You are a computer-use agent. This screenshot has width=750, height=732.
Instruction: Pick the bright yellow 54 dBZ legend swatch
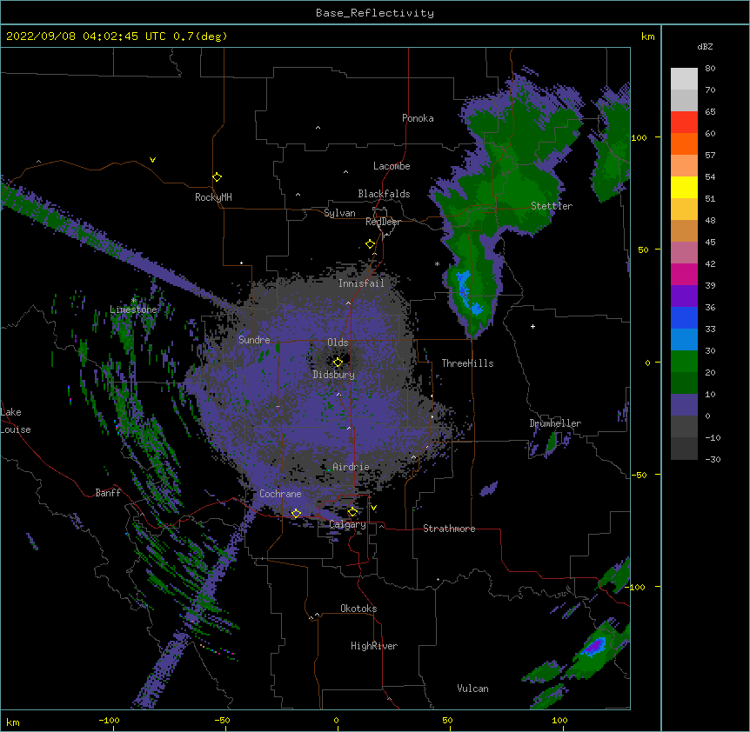tap(684, 187)
